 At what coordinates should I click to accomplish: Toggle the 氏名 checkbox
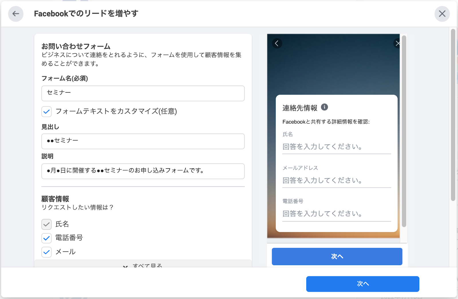point(46,224)
